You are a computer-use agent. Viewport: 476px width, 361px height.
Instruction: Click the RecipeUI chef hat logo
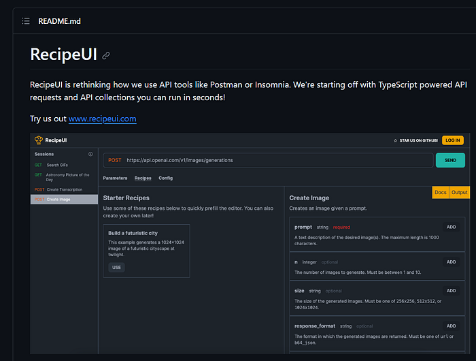point(39,140)
